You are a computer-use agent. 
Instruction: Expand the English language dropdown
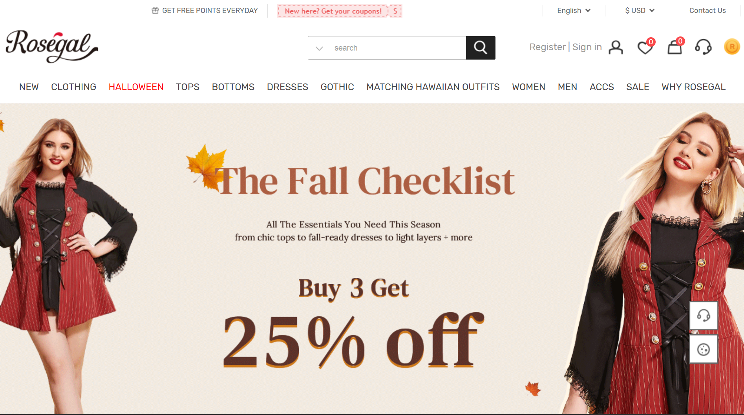(574, 11)
